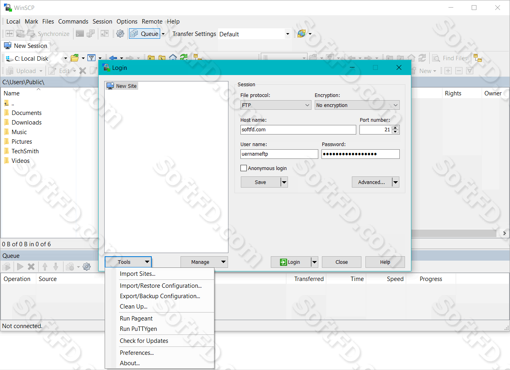
Task: Click the delete X icon in local toolbar
Action: click(x=83, y=71)
